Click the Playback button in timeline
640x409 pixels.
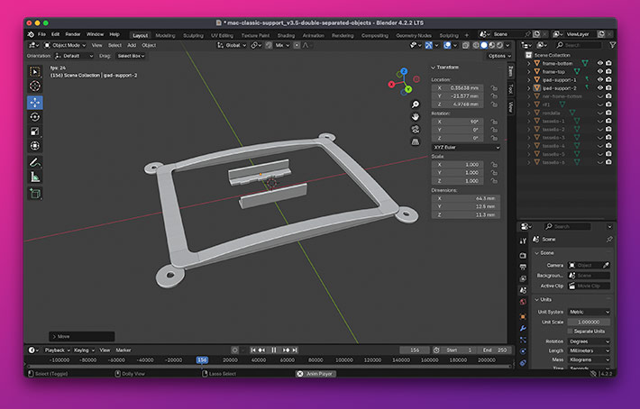pyautogui.click(x=56, y=350)
